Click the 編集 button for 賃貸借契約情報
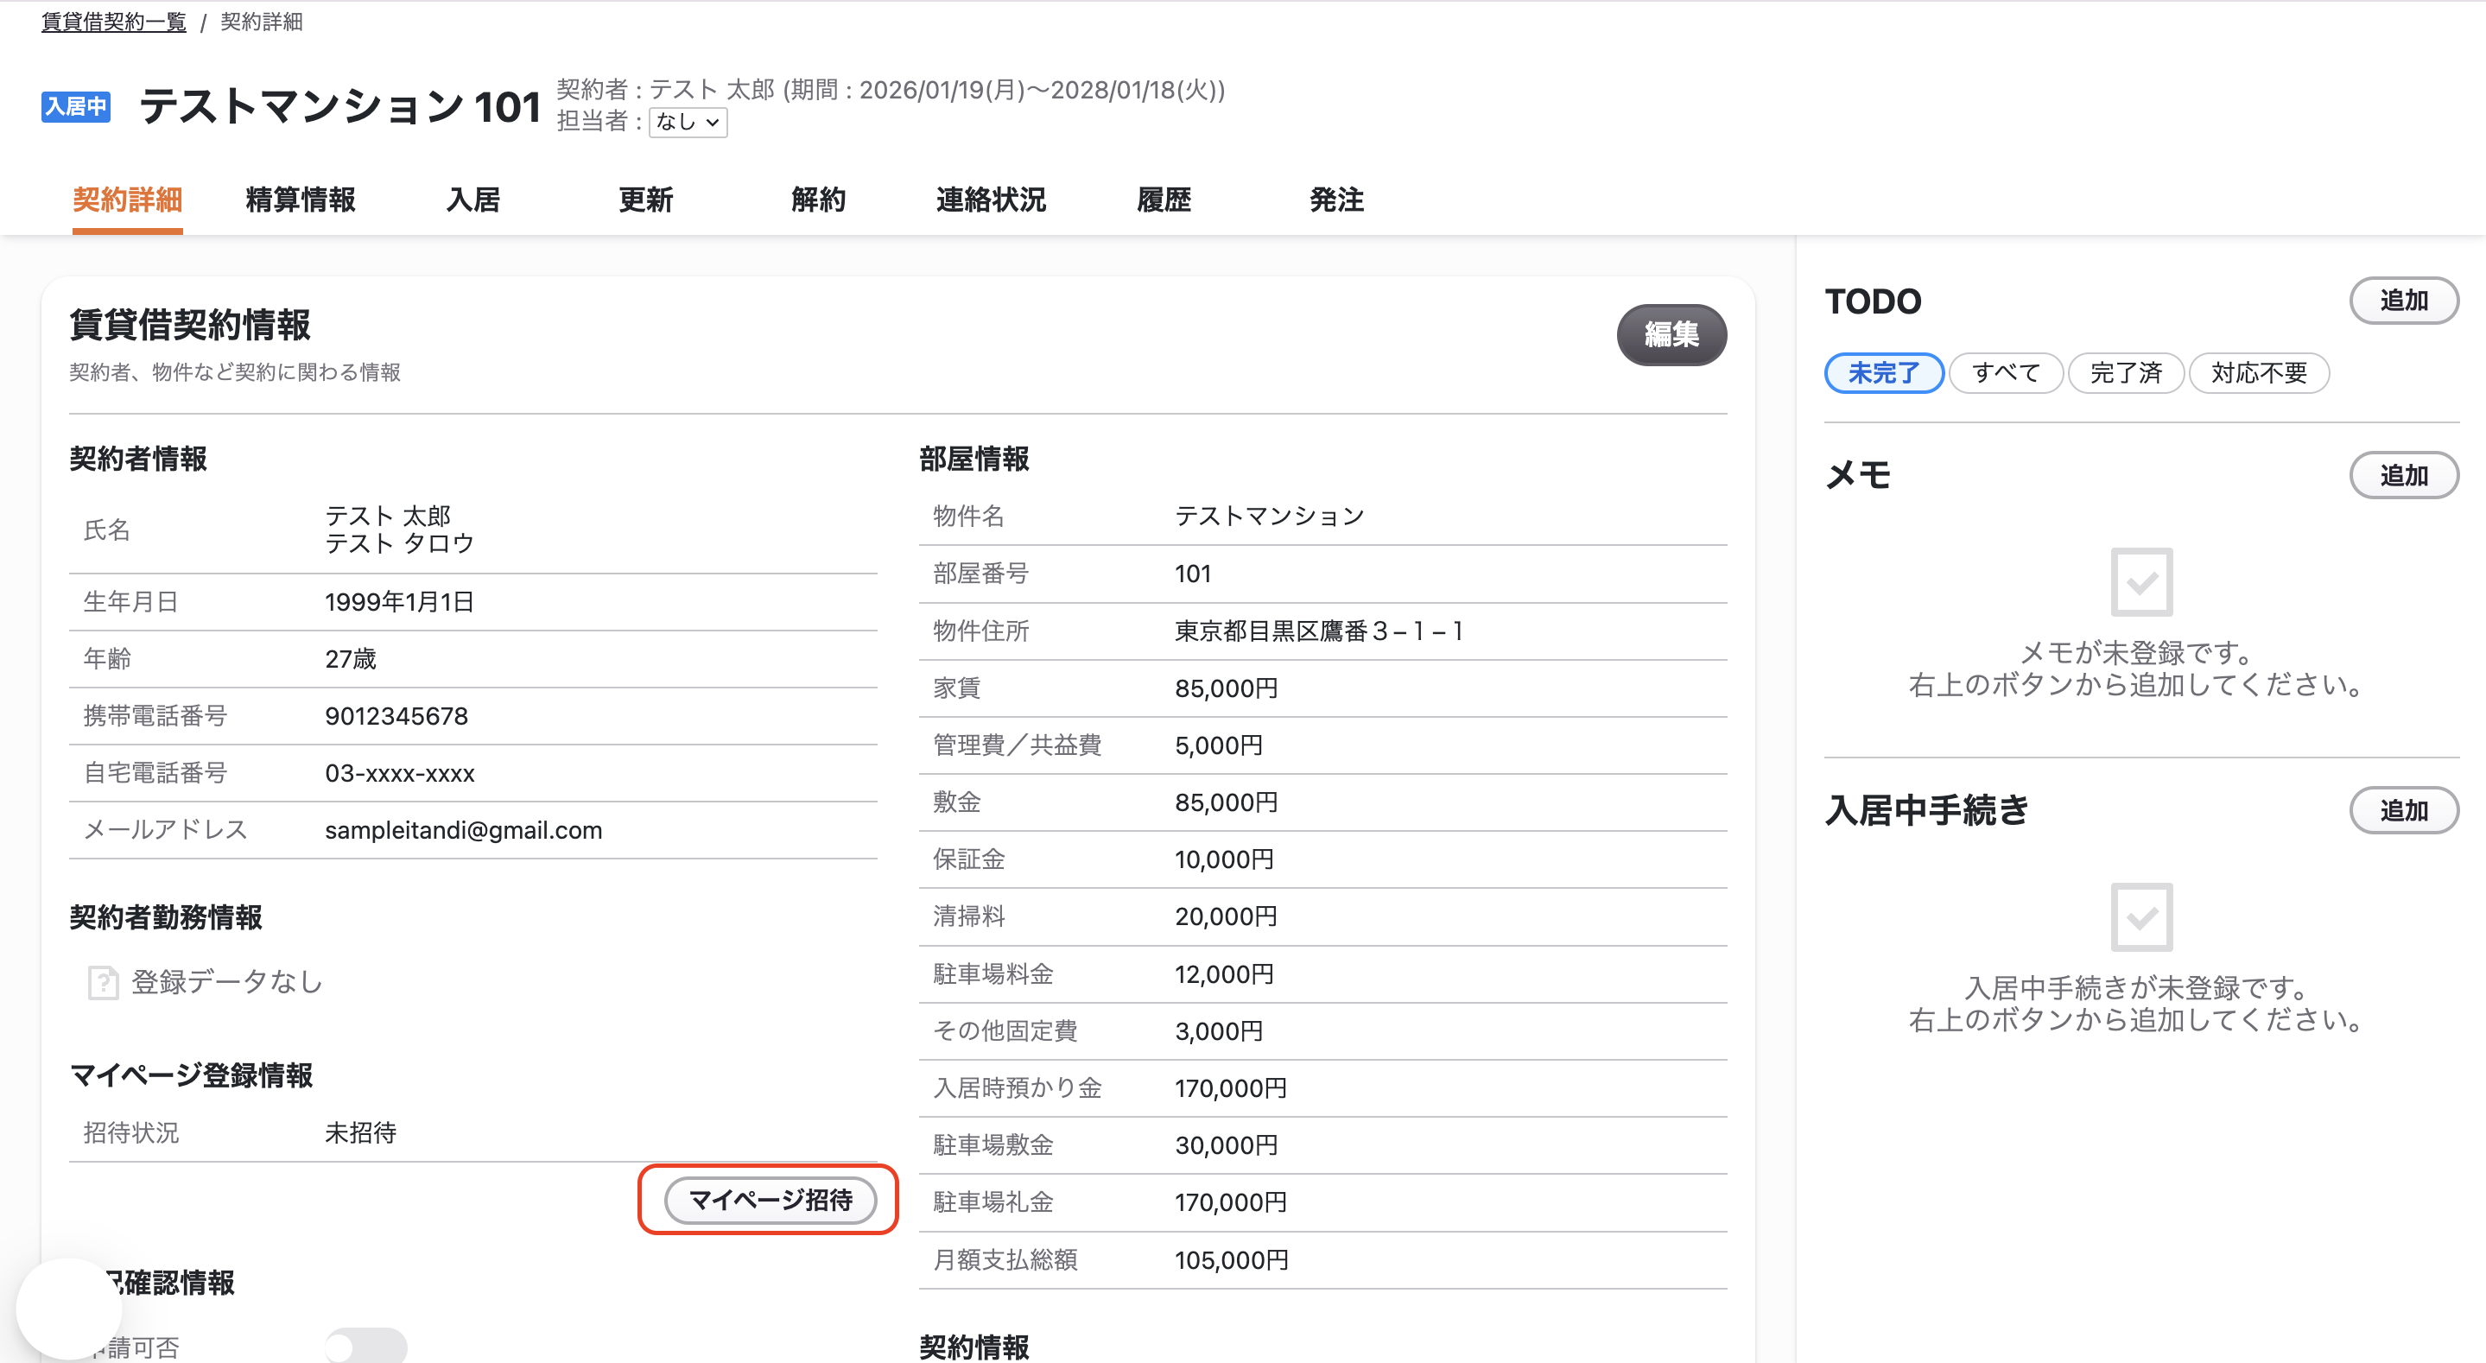Screen dimensions: 2486x1363 (1671, 335)
